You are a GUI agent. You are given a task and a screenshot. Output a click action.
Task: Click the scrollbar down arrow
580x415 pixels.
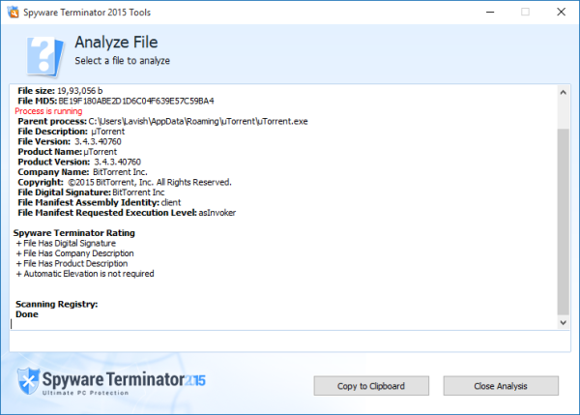coord(563,322)
